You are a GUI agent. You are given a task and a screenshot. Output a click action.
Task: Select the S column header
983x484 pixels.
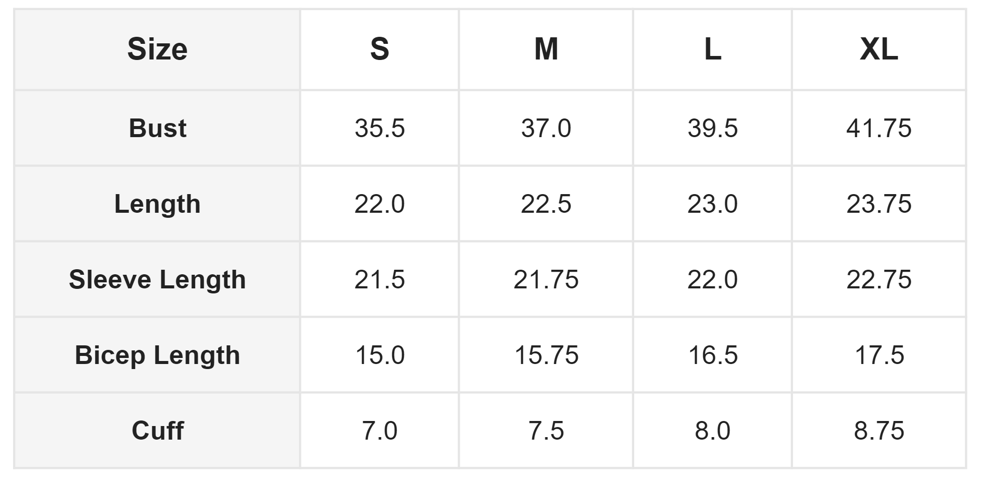(x=380, y=49)
